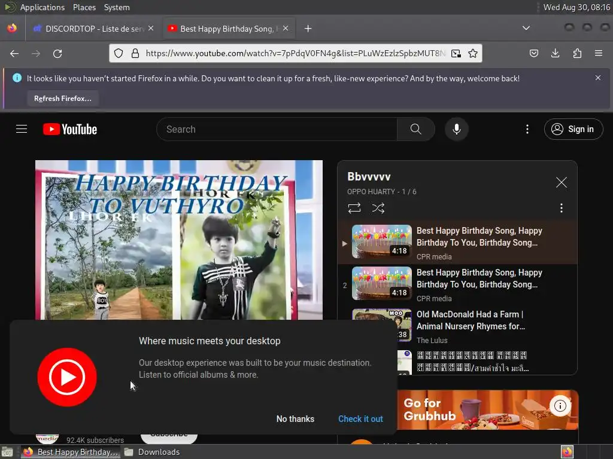Viewport: 613px width, 459px height.
Task: Open the Applications menu
Action: click(x=43, y=7)
